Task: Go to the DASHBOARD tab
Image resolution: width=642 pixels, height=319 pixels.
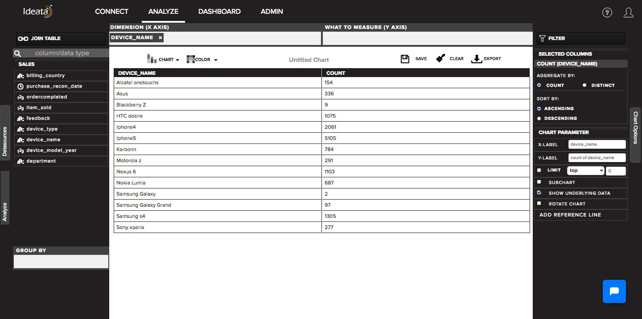Action: click(x=219, y=12)
